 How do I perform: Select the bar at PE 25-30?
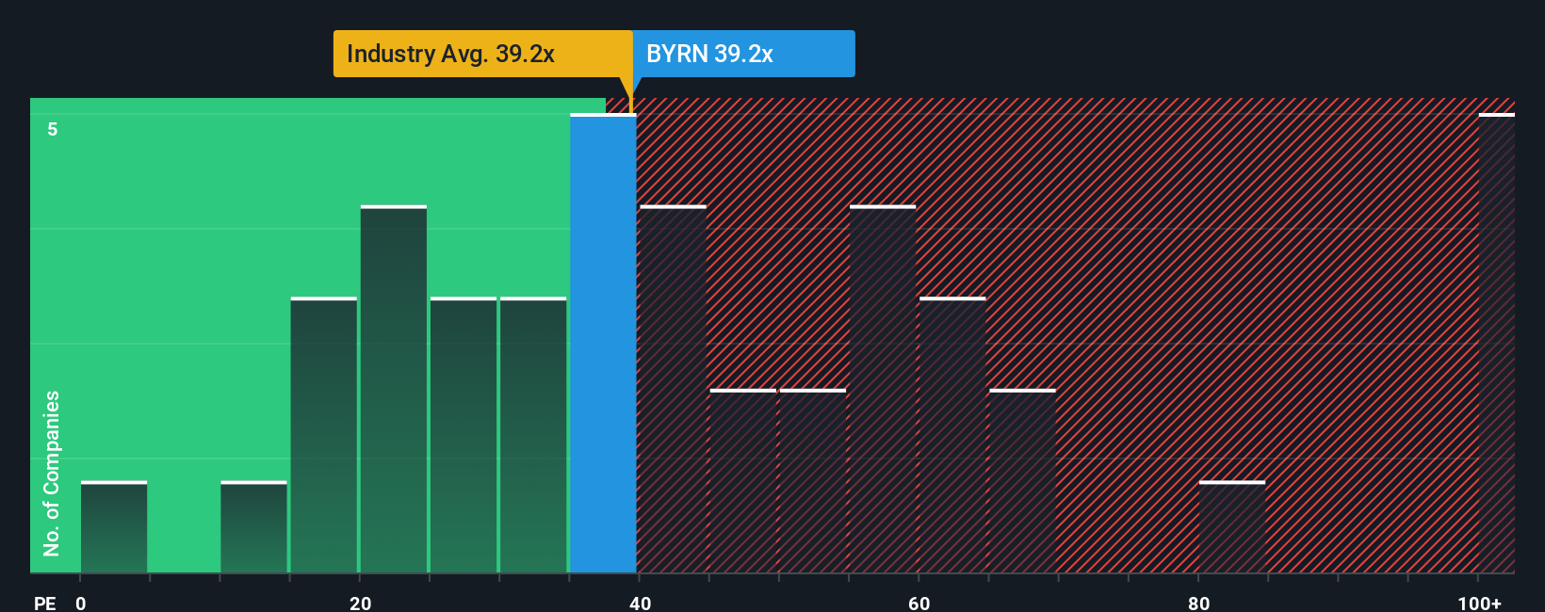click(x=463, y=435)
